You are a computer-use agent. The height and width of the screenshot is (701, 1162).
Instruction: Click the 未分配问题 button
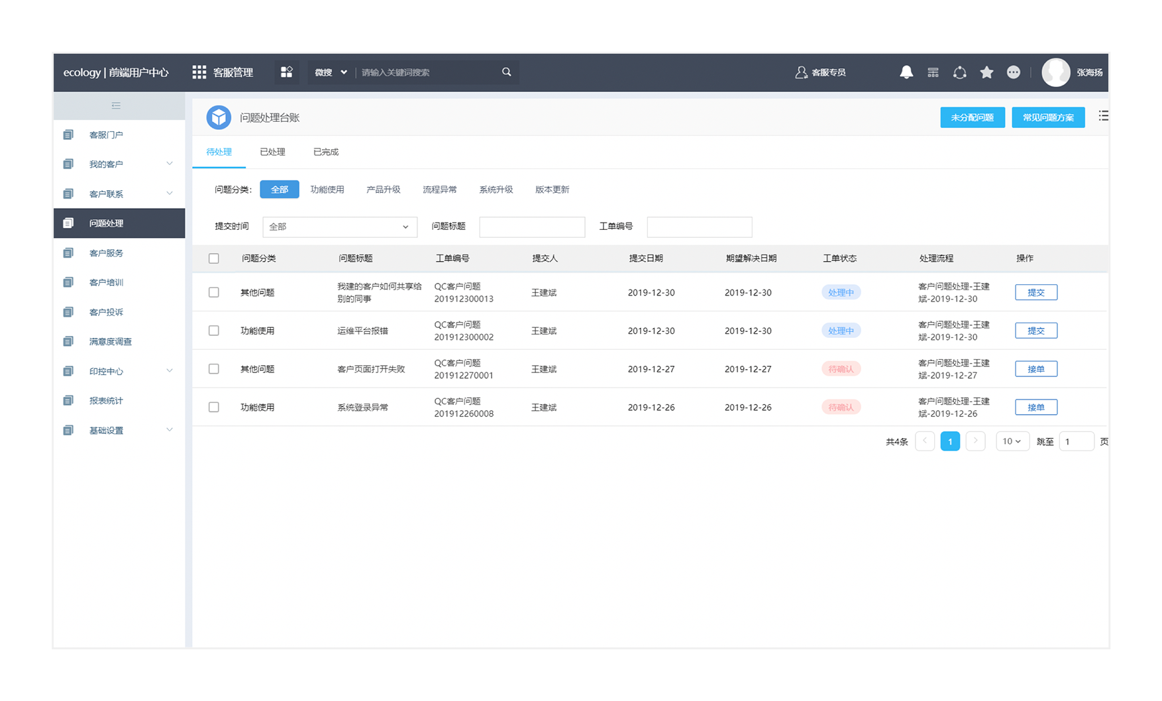click(x=972, y=117)
